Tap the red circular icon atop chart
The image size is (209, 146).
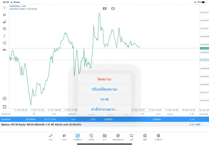(113, 8)
